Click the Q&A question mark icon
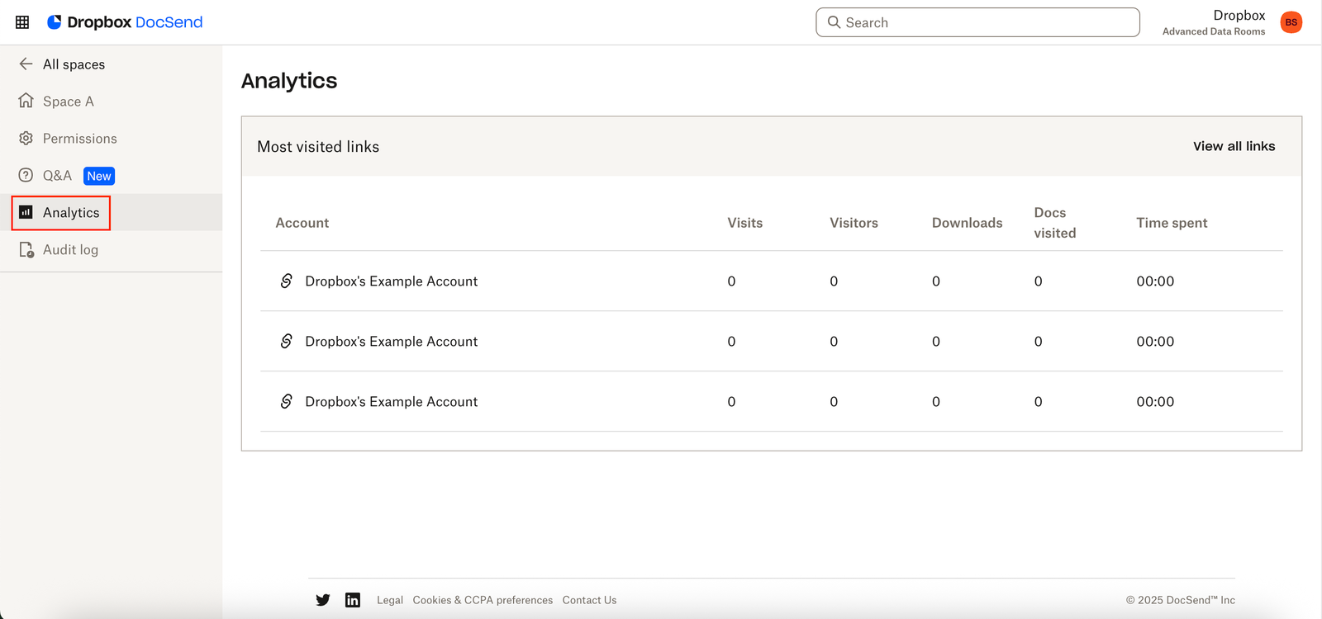The width and height of the screenshot is (1322, 619). (26, 175)
